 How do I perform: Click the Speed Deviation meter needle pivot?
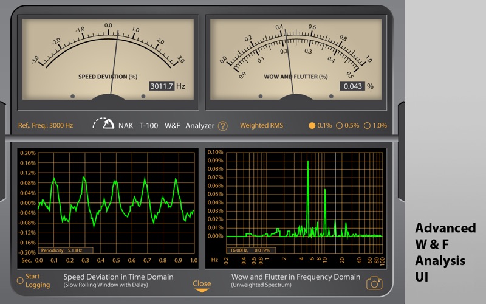pyautogui.click(x=108, y=97)
